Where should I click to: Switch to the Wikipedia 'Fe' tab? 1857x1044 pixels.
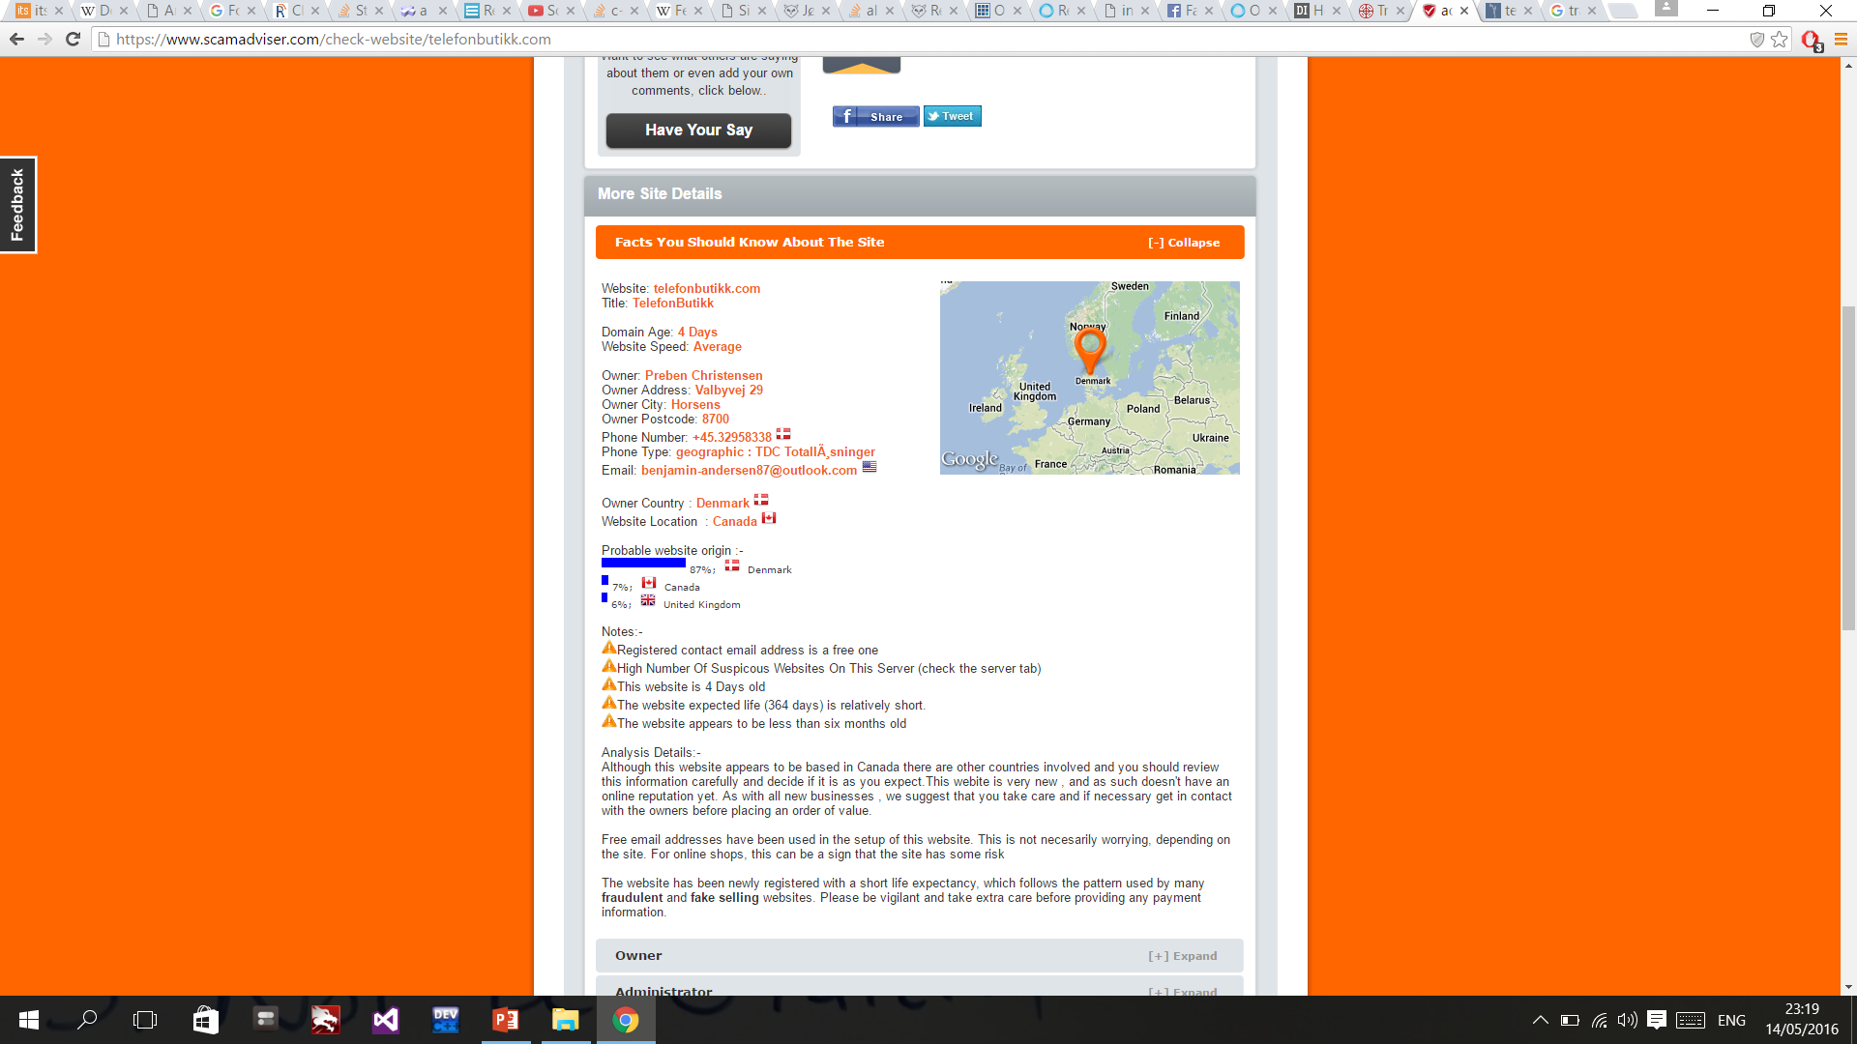675,11
